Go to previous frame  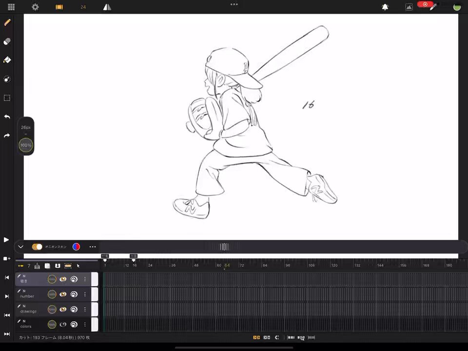(x=7, y=277)
